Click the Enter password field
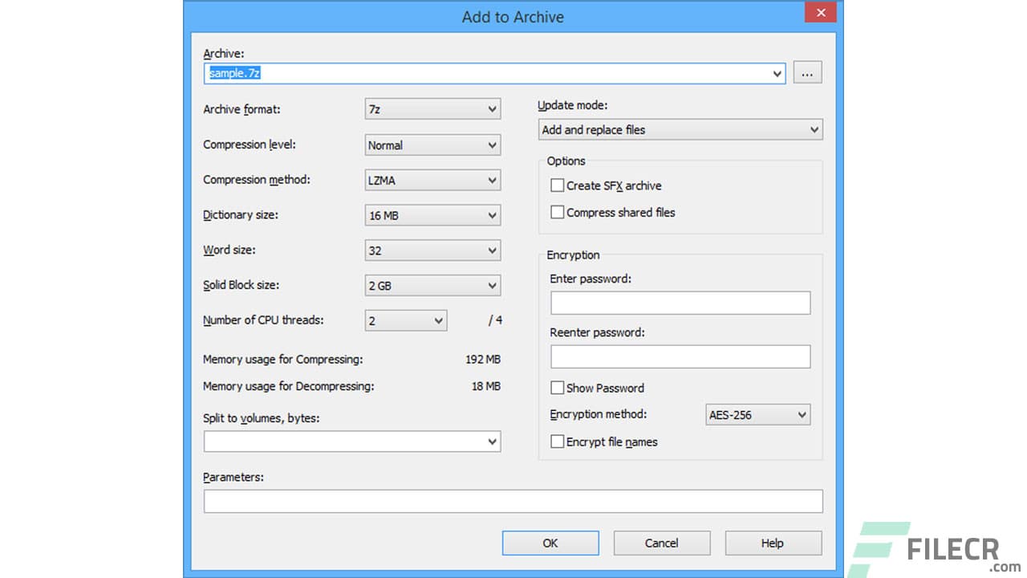 680,303
